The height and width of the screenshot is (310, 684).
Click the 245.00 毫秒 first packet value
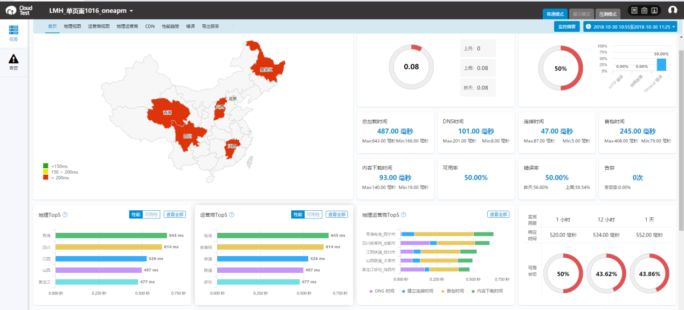click(x=637, y=131)
